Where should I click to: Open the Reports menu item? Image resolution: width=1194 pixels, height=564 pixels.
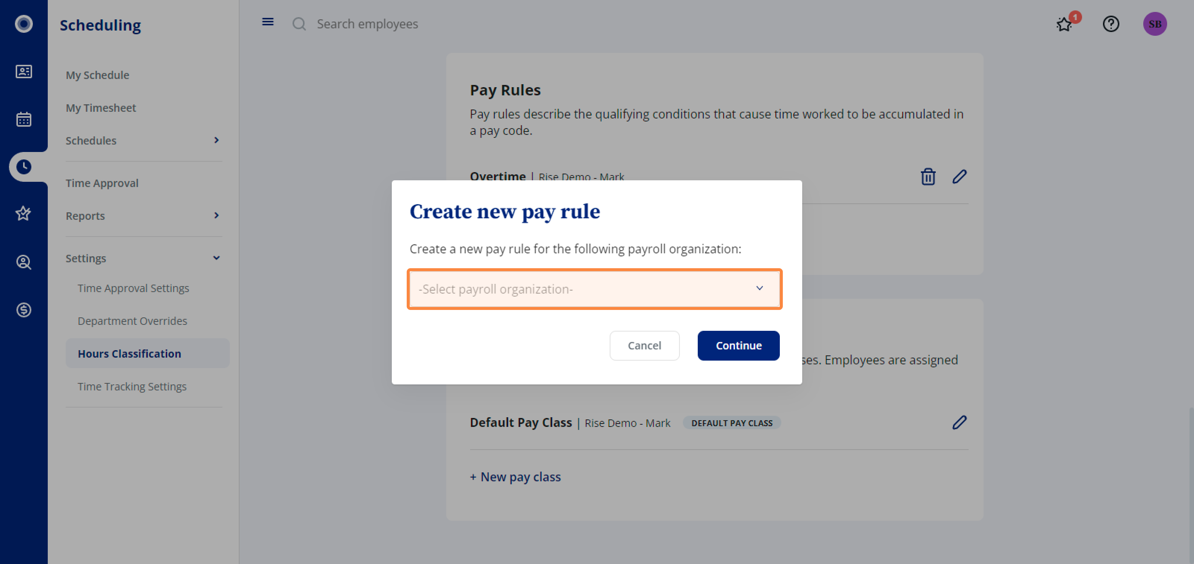point(85,216)
